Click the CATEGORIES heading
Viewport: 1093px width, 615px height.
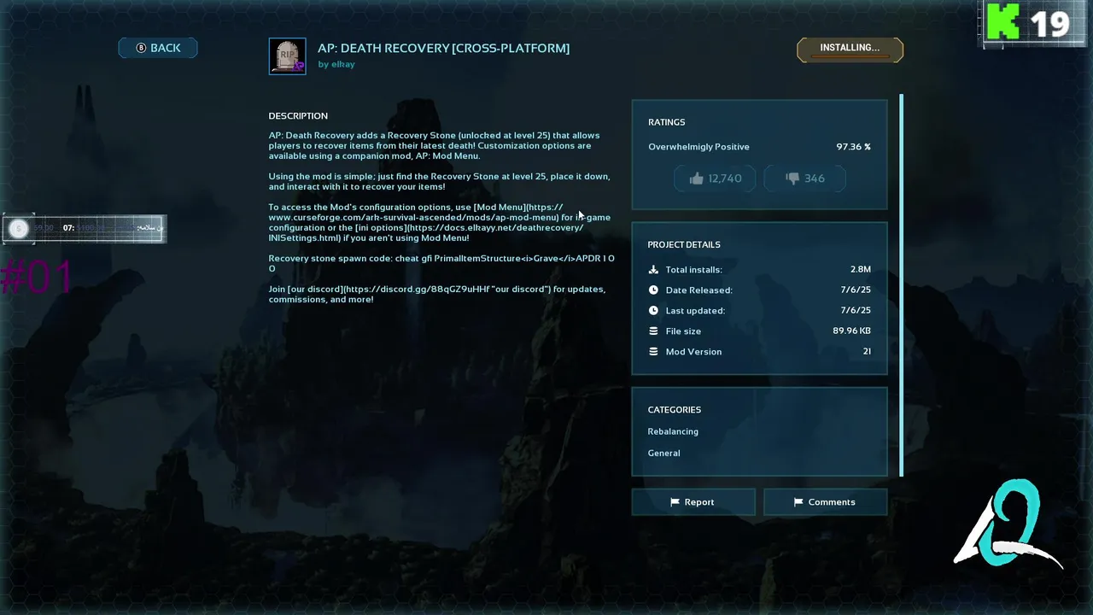(675, 410)
